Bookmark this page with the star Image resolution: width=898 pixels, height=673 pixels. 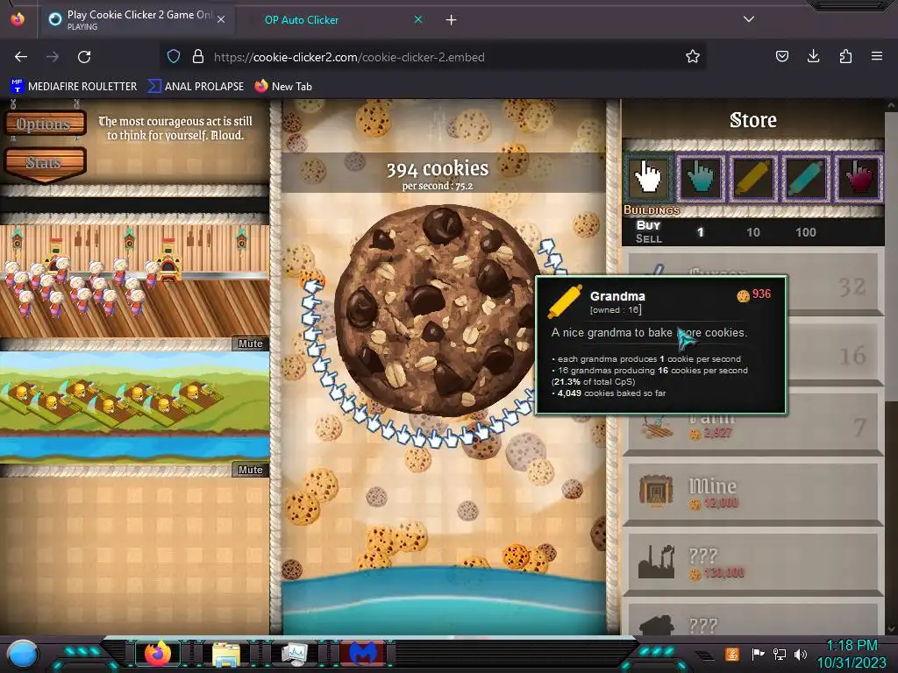pyautogui.click(x=693, y=56)
